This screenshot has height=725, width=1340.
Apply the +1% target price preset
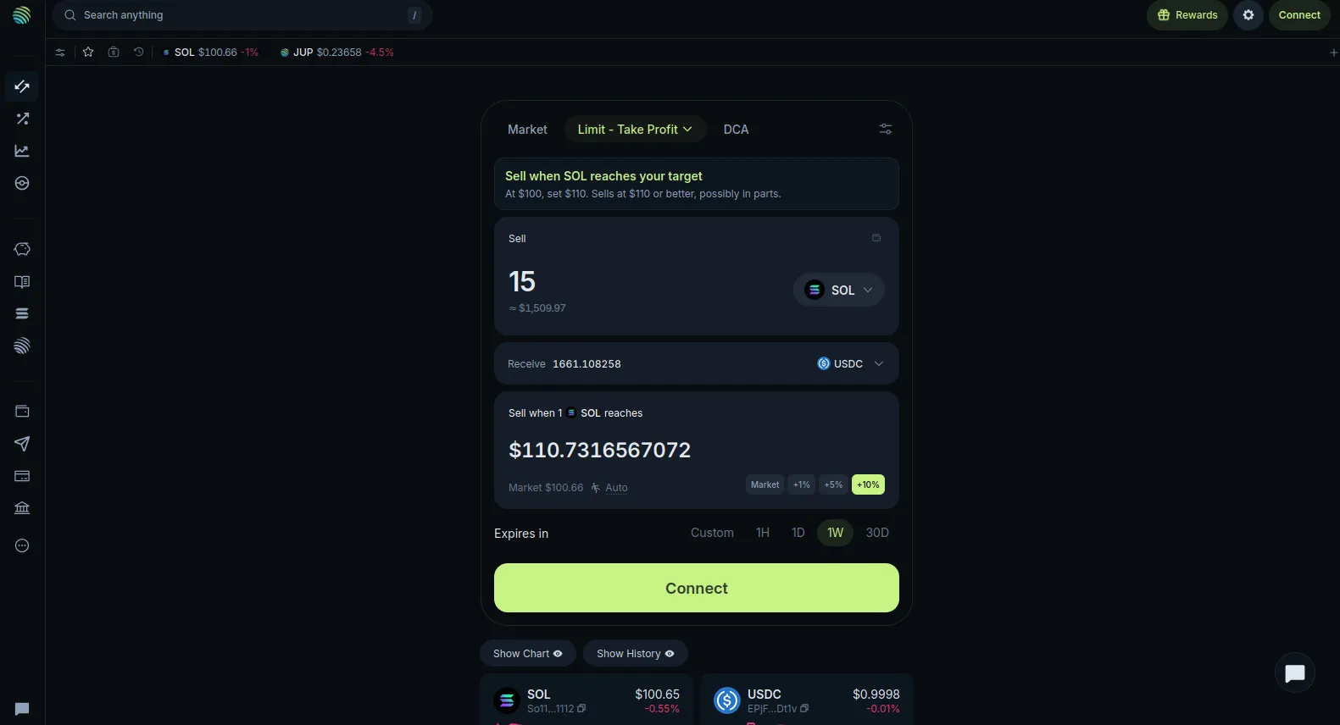coord(802,484)
